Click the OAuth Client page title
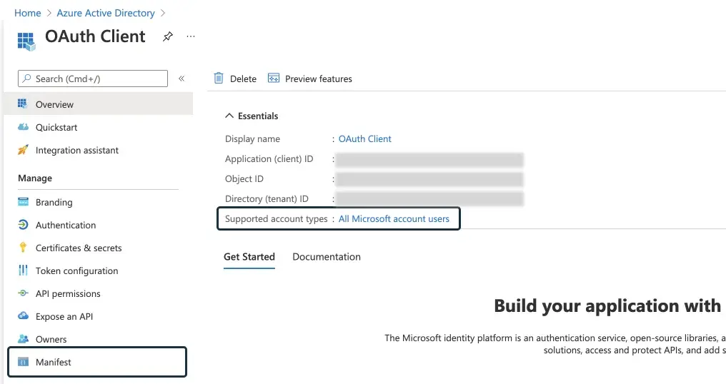Image resolution: width=726 pixels, height=384 pixels. pyautogui.click(x=95, y=36)
